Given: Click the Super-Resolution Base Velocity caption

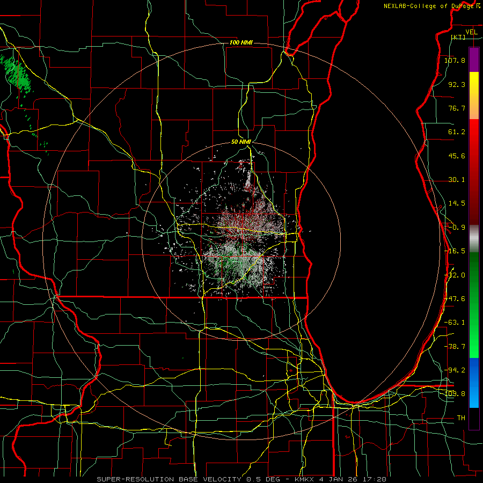Looking at the screenshot, I should [241, 479].
